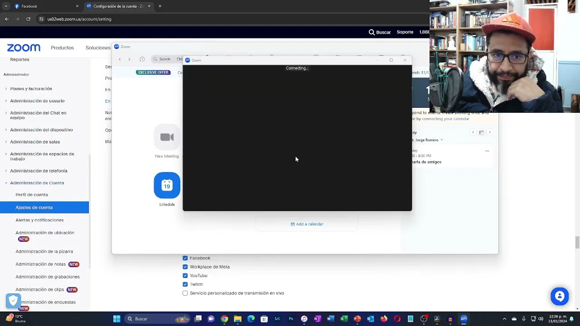
Task: Click the New Meeting camera icon
Action: [x=167, y=137]
